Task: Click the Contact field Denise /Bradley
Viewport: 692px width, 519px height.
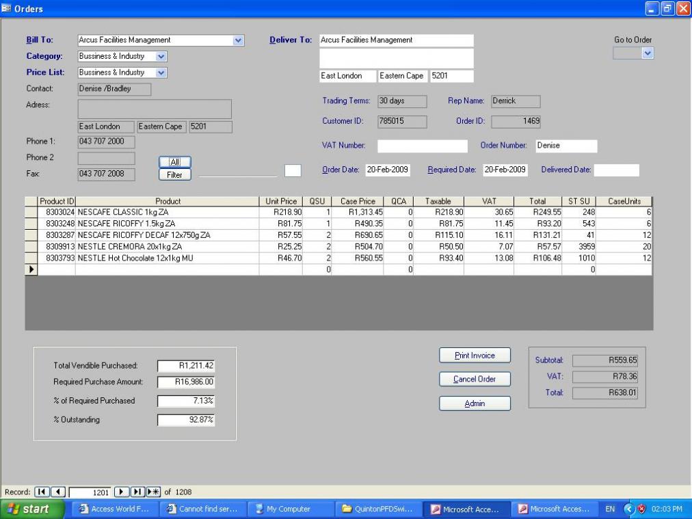Action: [114, 89]
